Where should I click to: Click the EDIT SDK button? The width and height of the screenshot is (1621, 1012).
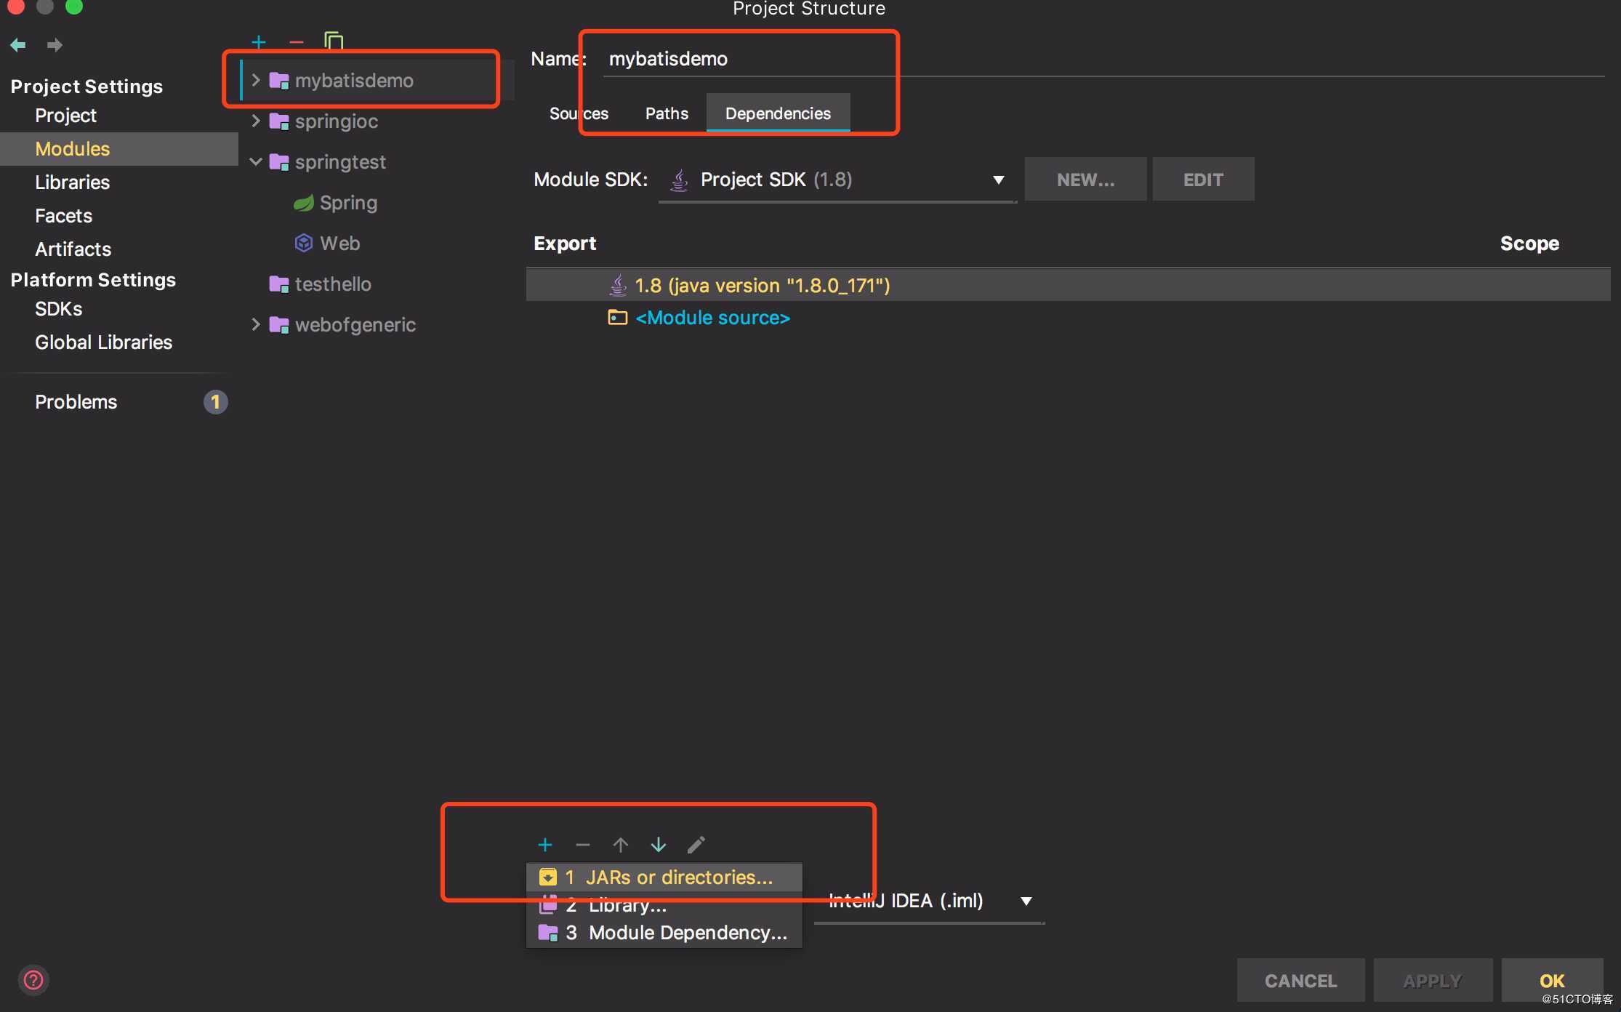click(x=1203, y=180)
